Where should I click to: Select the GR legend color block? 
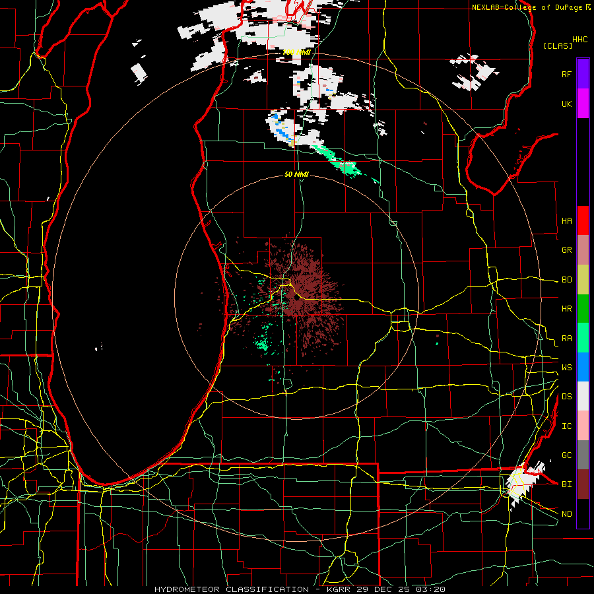click(583, 250)
